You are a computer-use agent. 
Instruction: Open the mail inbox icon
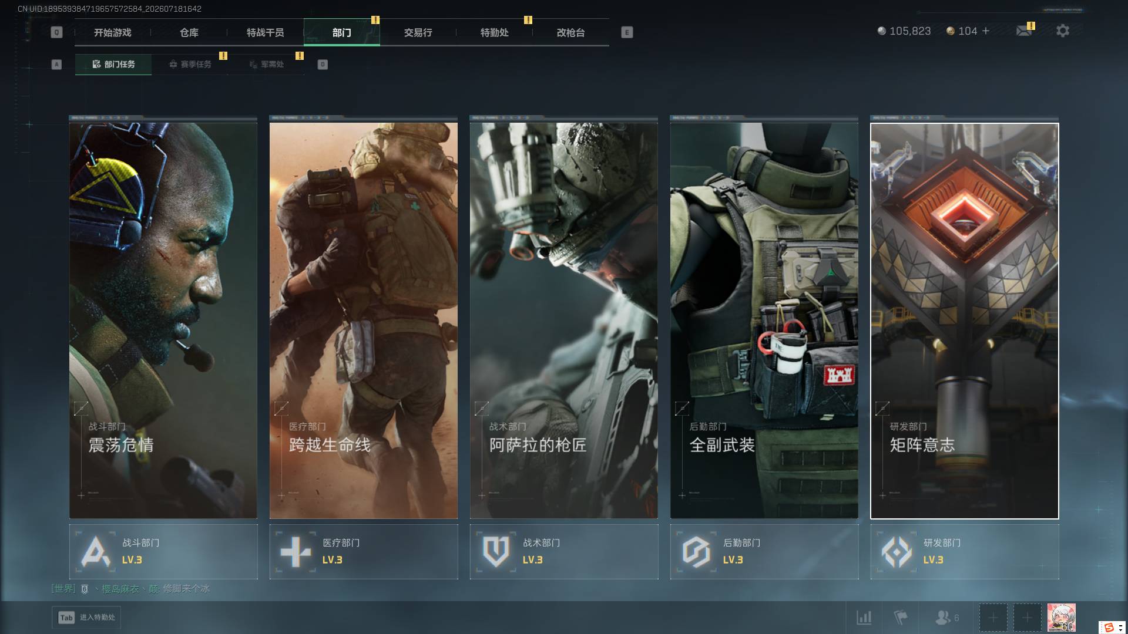[1024, 31]
